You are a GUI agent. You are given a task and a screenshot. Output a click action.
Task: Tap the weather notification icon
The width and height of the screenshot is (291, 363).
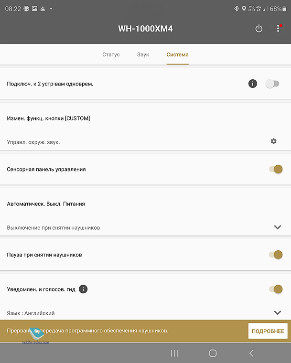click(x=43, y=9)
